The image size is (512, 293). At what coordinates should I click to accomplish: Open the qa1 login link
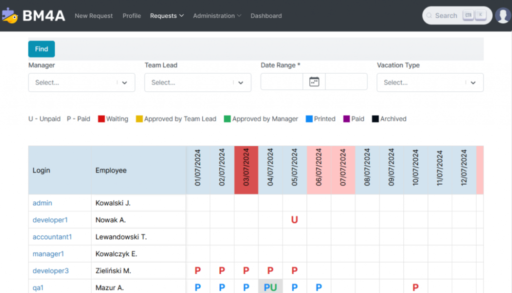[38, 288]
